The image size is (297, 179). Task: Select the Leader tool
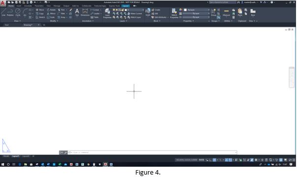[95, 14]
